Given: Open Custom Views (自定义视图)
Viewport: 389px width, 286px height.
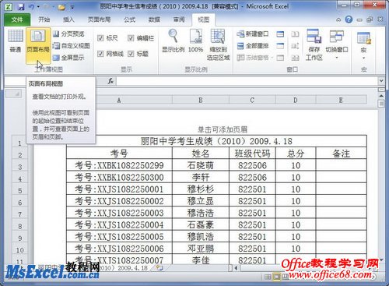Looking at the screenshot, I should pos(72,46).
